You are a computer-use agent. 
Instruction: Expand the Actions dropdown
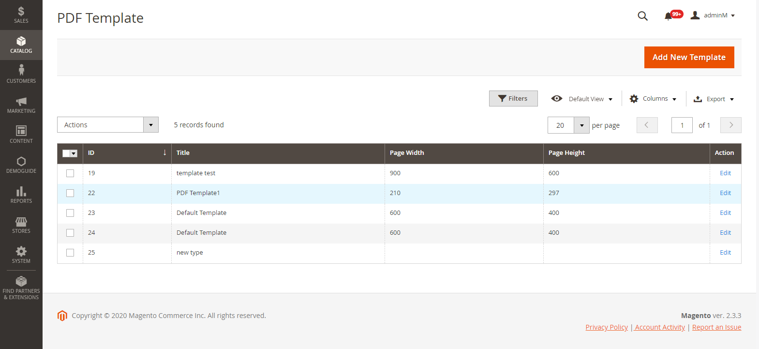coord(107,125)
